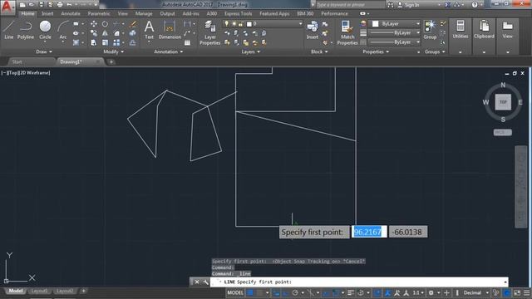The height and width of the screenshot is (299, 532).
Task: Pick the Arc tool
Action: click(63, 30)
